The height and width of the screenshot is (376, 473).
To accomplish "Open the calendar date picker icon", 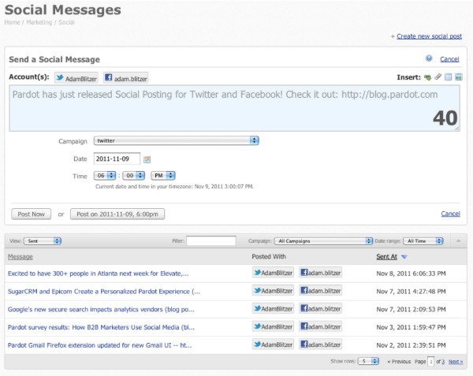I will [147, 159].
